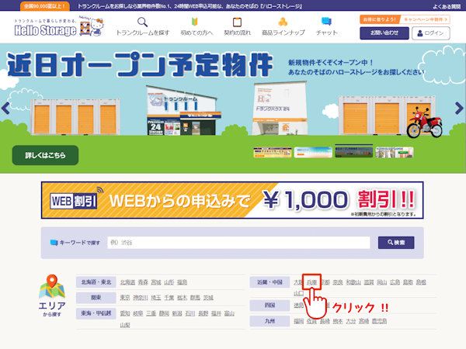Open the 新潟 area link

click(x=177, y=313)
